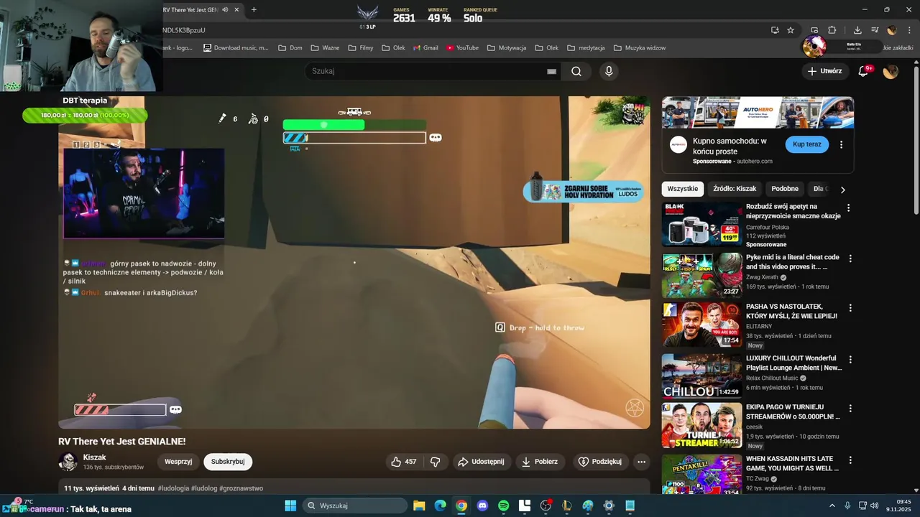Open the Filmy bookmarks folder
Image resolution: width=920 pixels, height=517 pixels.
point(360,48)
